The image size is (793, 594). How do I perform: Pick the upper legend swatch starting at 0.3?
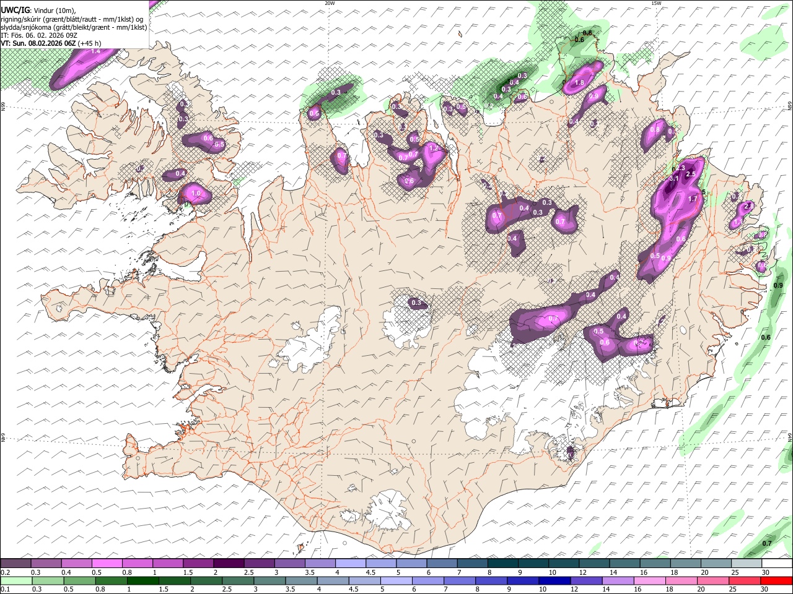pos(46,563)
